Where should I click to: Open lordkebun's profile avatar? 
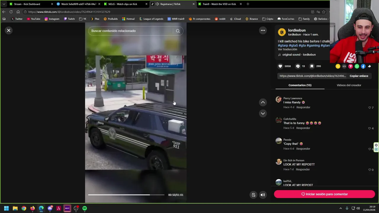point(282,32)
